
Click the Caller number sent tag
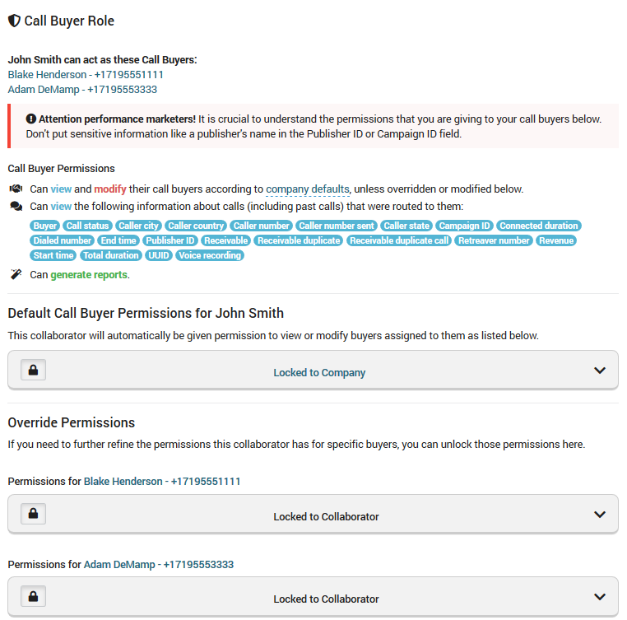(x=337, y=226)
